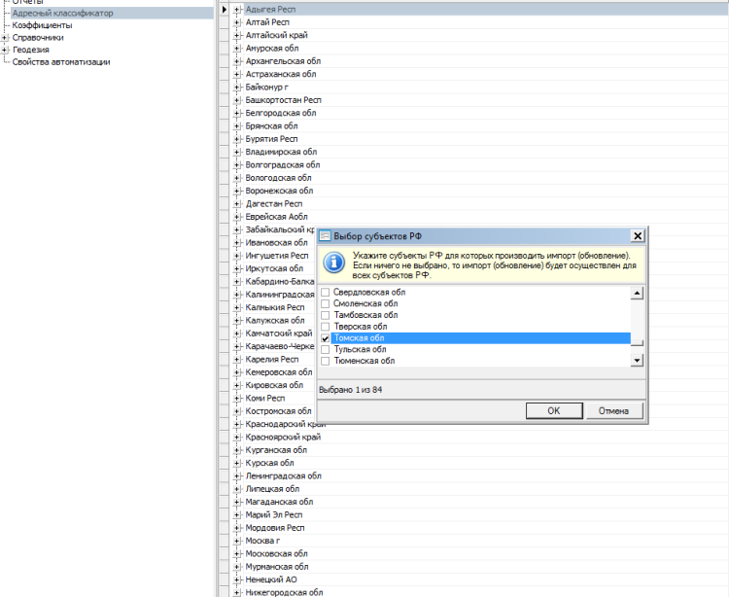Image resolution: width=729 pixels, height=597 pixels.
Task: Click the dialog title bar window icon
Action: click(326, 235)
